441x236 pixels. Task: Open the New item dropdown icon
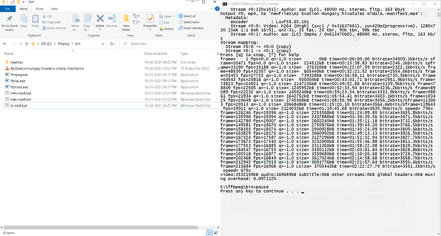136,17
